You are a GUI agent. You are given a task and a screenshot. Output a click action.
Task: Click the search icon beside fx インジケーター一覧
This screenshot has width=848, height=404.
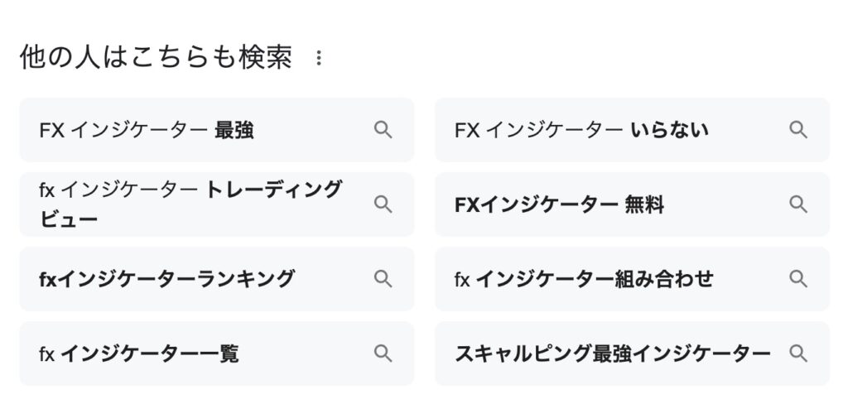[x=383, y=353]
